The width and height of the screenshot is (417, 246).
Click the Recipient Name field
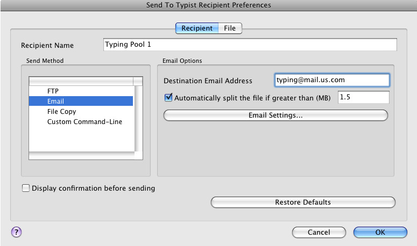coord(250,45)
